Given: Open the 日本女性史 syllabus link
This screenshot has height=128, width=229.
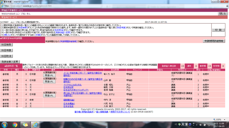Looking at the screenshot, I should 68,106.
